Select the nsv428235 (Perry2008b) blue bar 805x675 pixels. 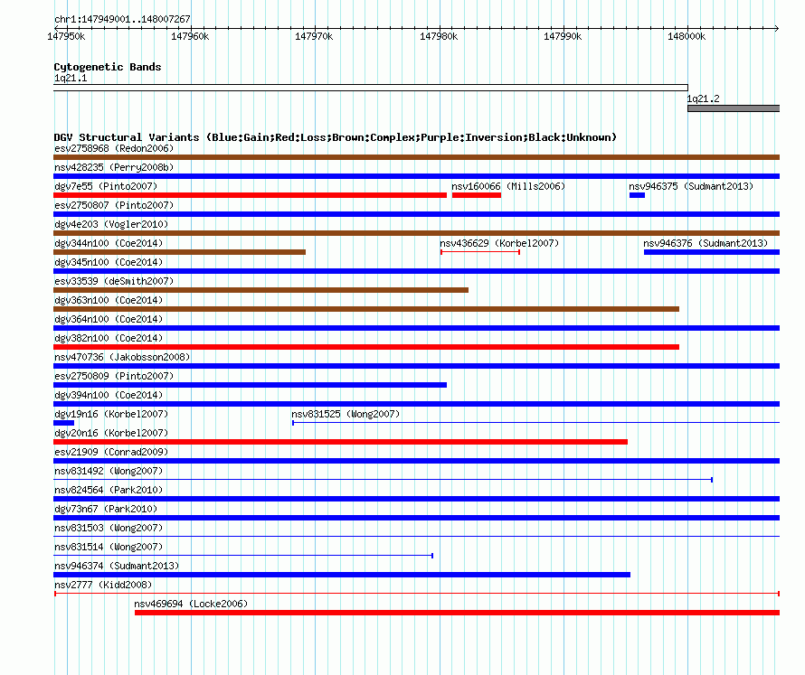click(x=416, y=176)
